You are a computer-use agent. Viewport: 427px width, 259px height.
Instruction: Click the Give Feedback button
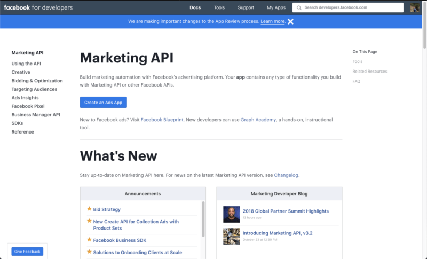point(27,251)
